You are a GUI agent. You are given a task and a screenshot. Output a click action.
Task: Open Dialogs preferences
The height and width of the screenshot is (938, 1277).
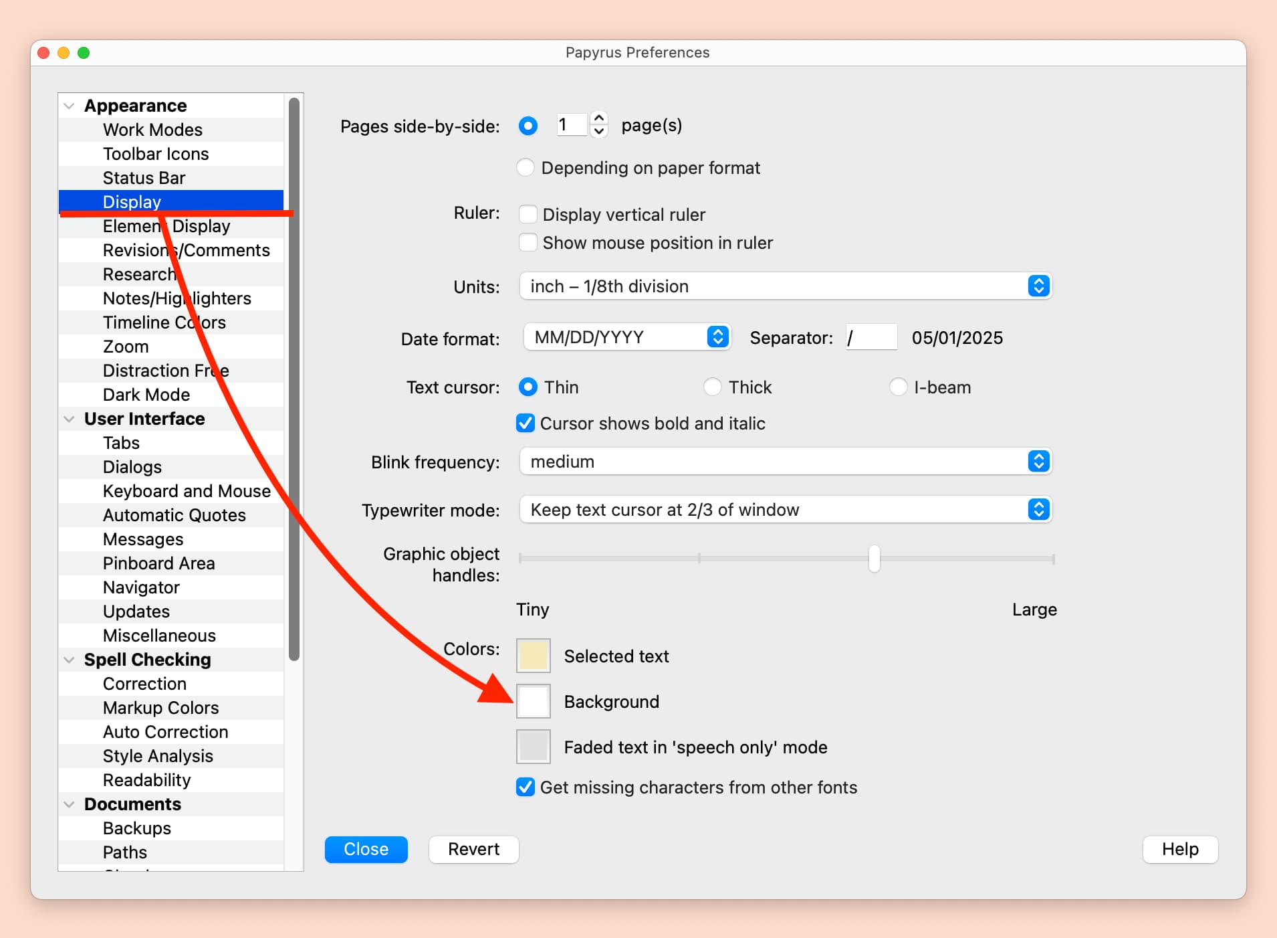point(171,467)
